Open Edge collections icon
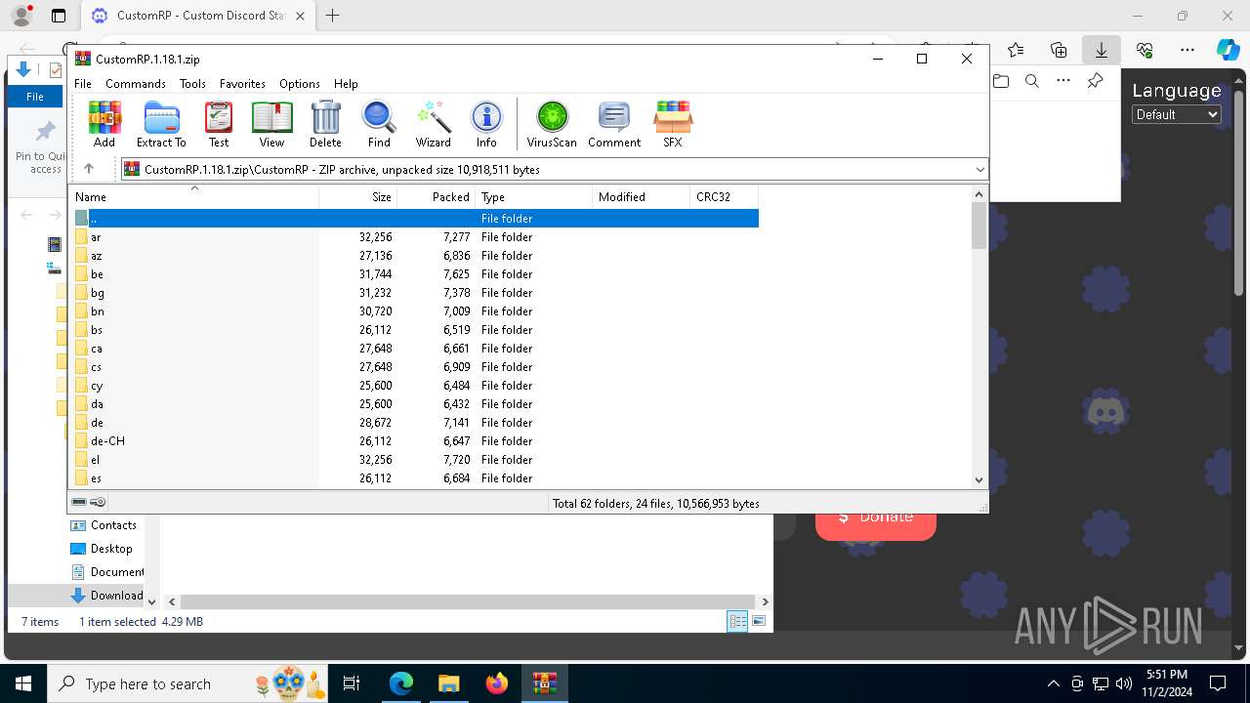This screenshot has height=703, width=1250. [1059, 50]
